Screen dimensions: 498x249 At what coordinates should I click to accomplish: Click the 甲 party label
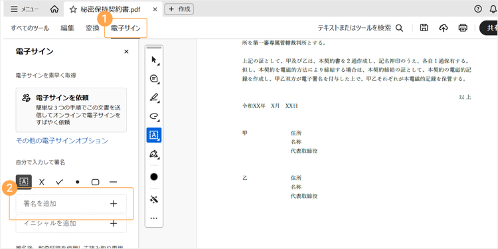pyautogui.click(x=245, y=133)
